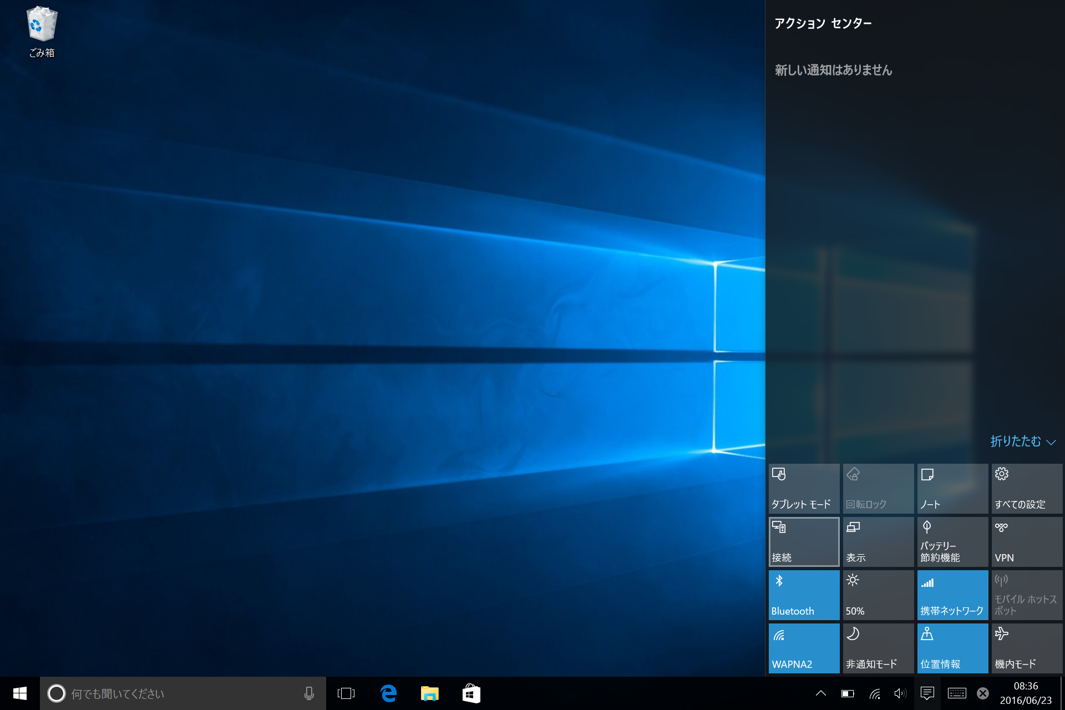Click the Task View taskbar icon
1065x710 pixels.
pyautogui.click(x=346, y=693)
